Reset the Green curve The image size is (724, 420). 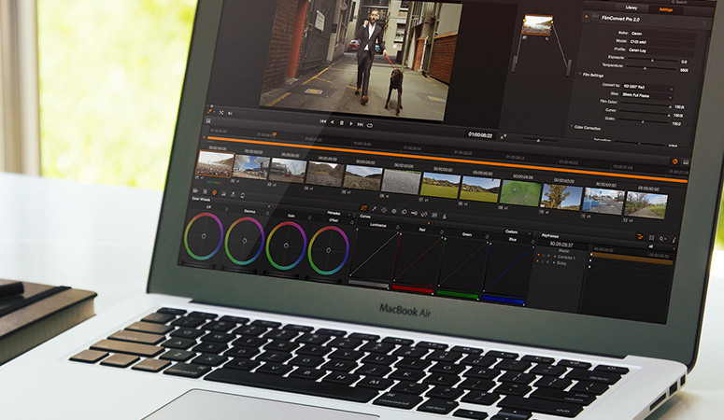(487, 236)
